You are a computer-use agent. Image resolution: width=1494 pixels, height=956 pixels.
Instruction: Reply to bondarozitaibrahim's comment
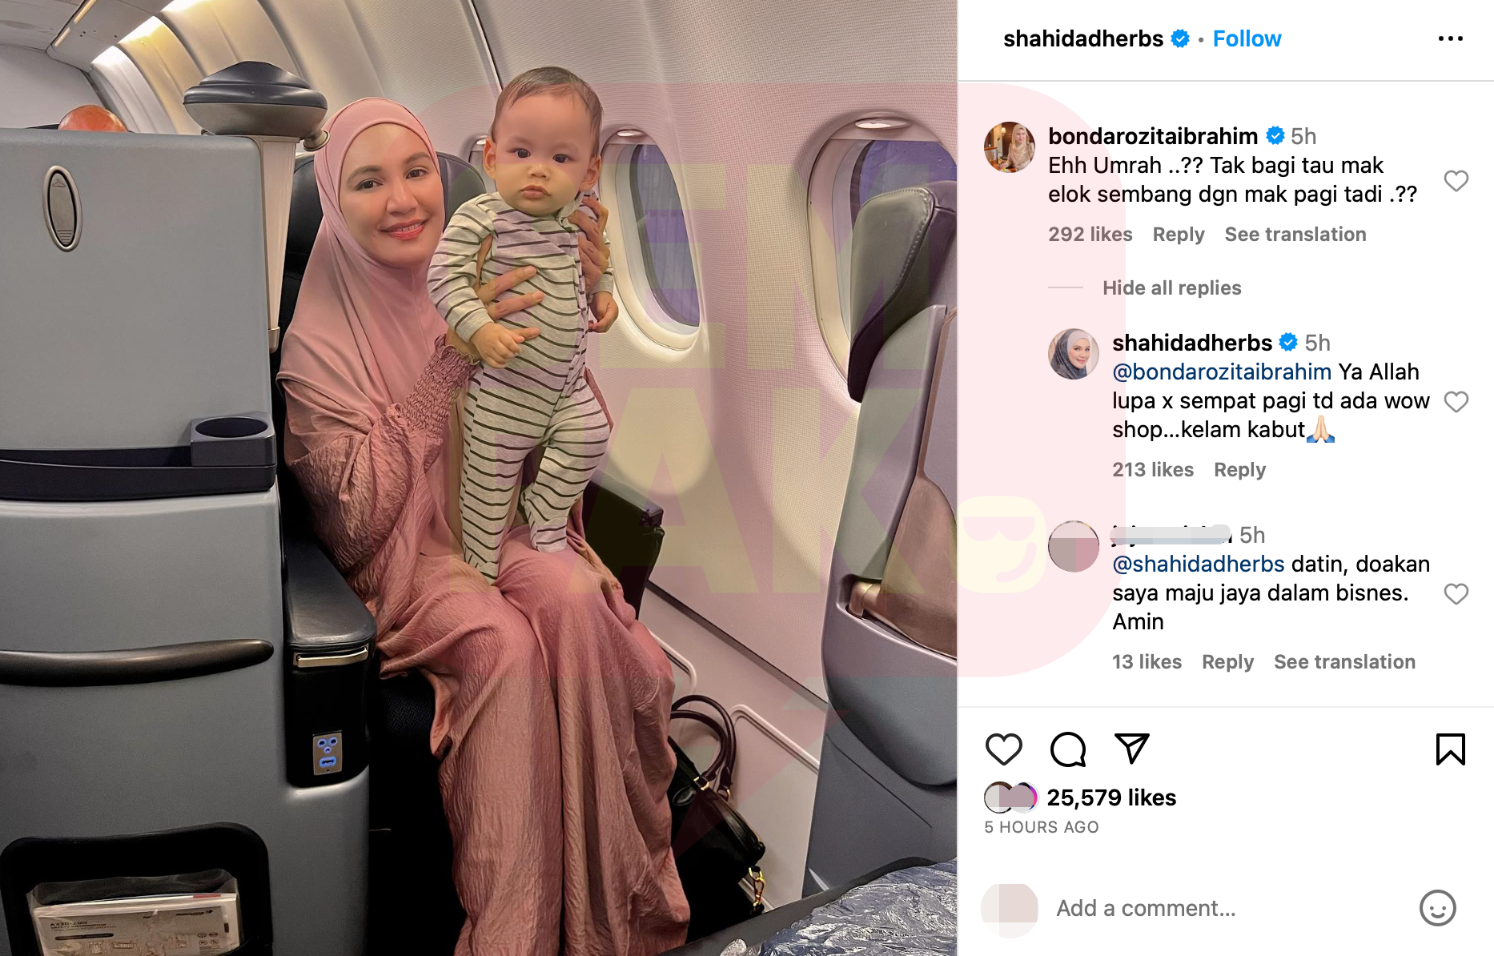(x=1179, y=235)
